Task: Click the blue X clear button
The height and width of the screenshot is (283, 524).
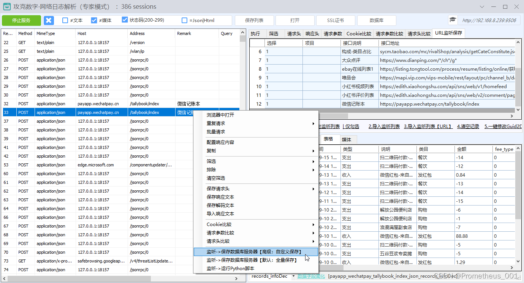Action: pos(49,21)
